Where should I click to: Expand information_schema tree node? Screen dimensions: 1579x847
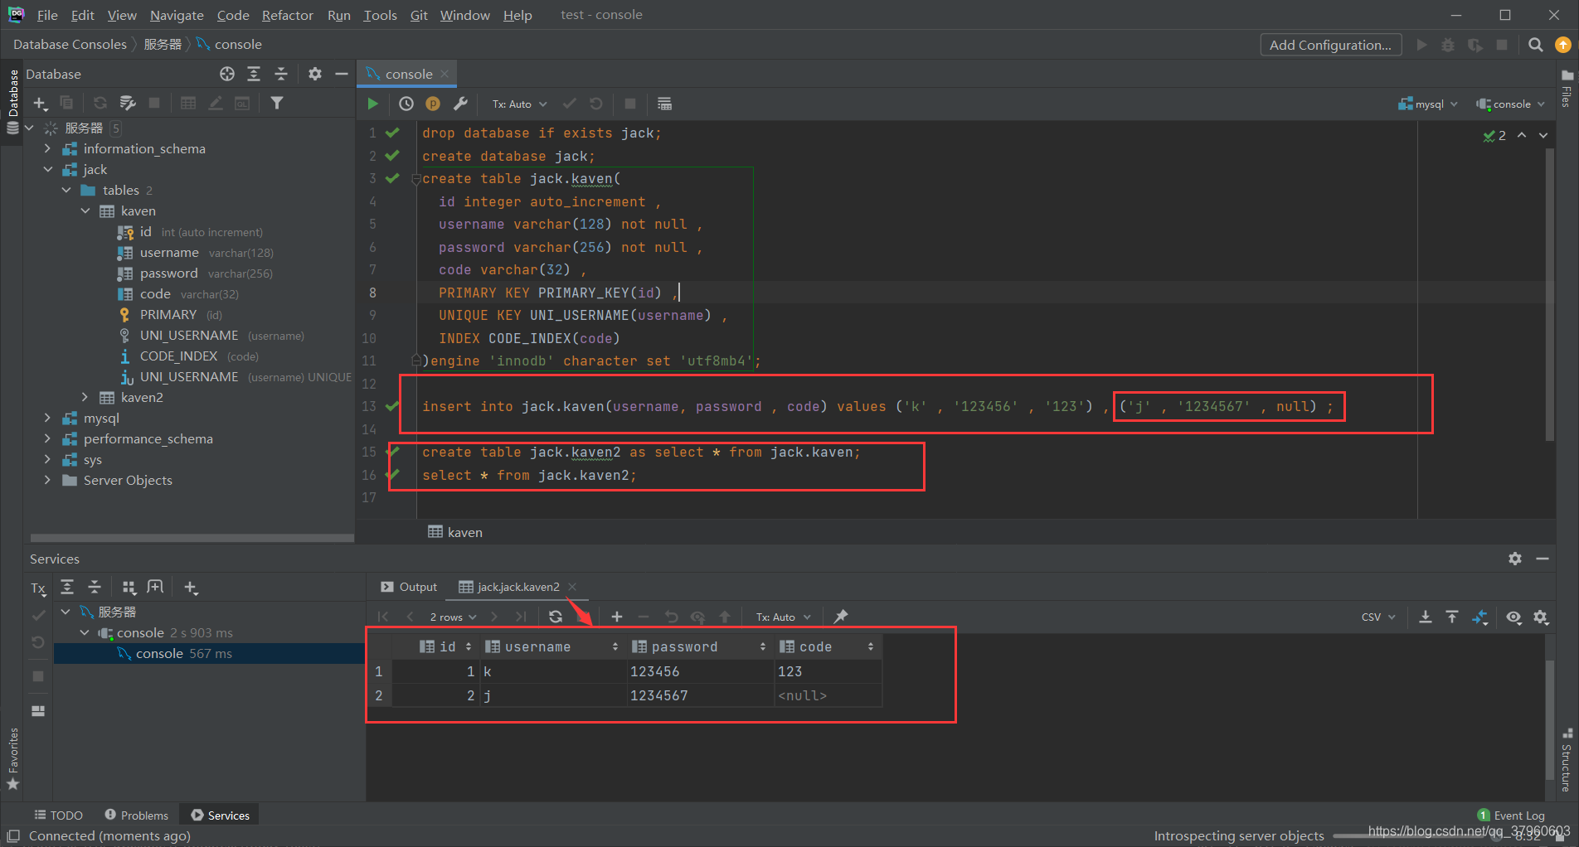pyautogui.click(x=47, y=148)
